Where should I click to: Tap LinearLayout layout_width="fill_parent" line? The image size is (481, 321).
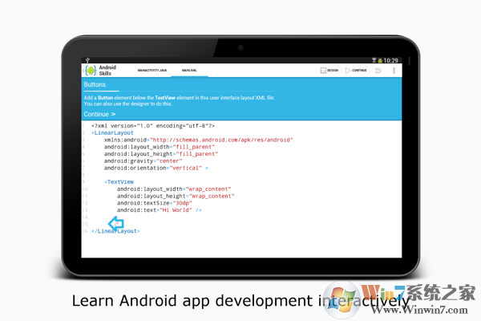[x=160, y=147]
